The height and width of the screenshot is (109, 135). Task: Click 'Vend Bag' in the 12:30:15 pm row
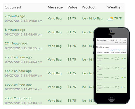coord(55,46)
